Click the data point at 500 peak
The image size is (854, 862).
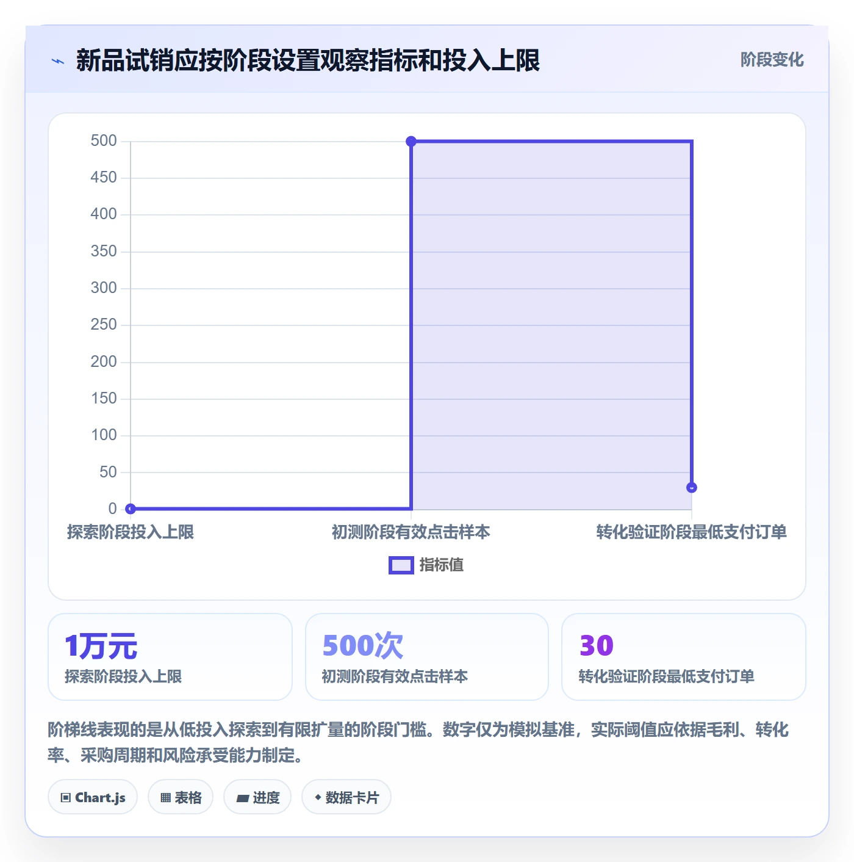pyautogui.click(x=411, y=142)
